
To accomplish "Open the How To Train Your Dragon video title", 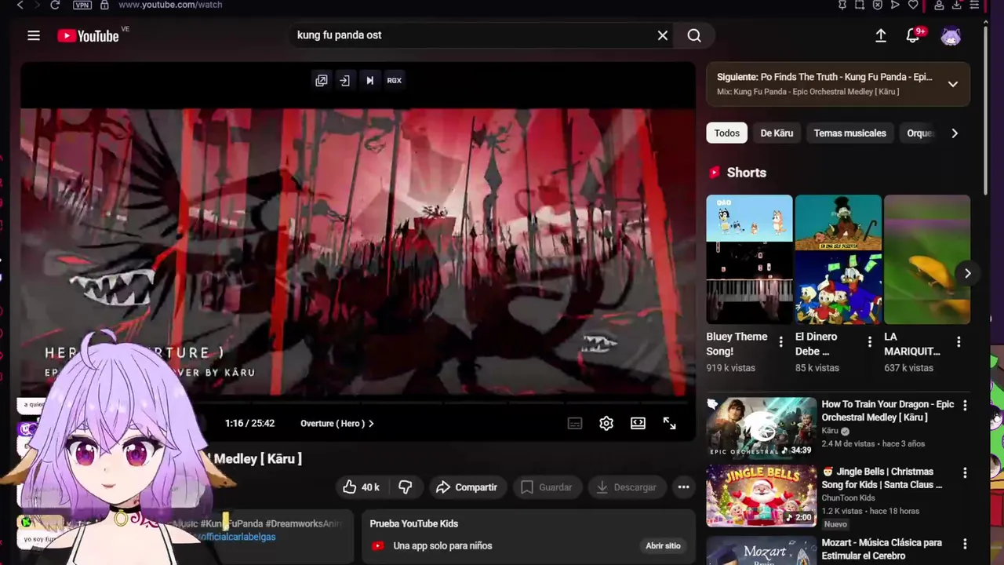I will click(x=888, y=411).
